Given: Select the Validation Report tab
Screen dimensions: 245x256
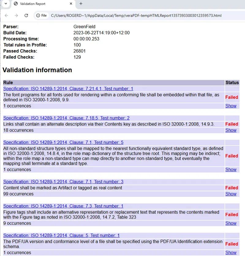Looking at the screenshot, I should pyautogui.click(x=43, y=4).
